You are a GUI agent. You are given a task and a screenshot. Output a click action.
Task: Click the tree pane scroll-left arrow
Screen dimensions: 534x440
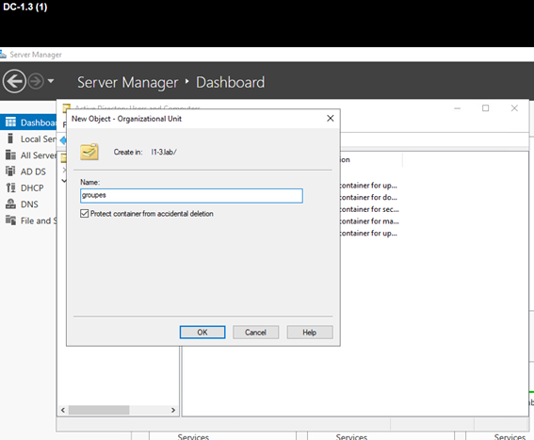coord(63,410)
